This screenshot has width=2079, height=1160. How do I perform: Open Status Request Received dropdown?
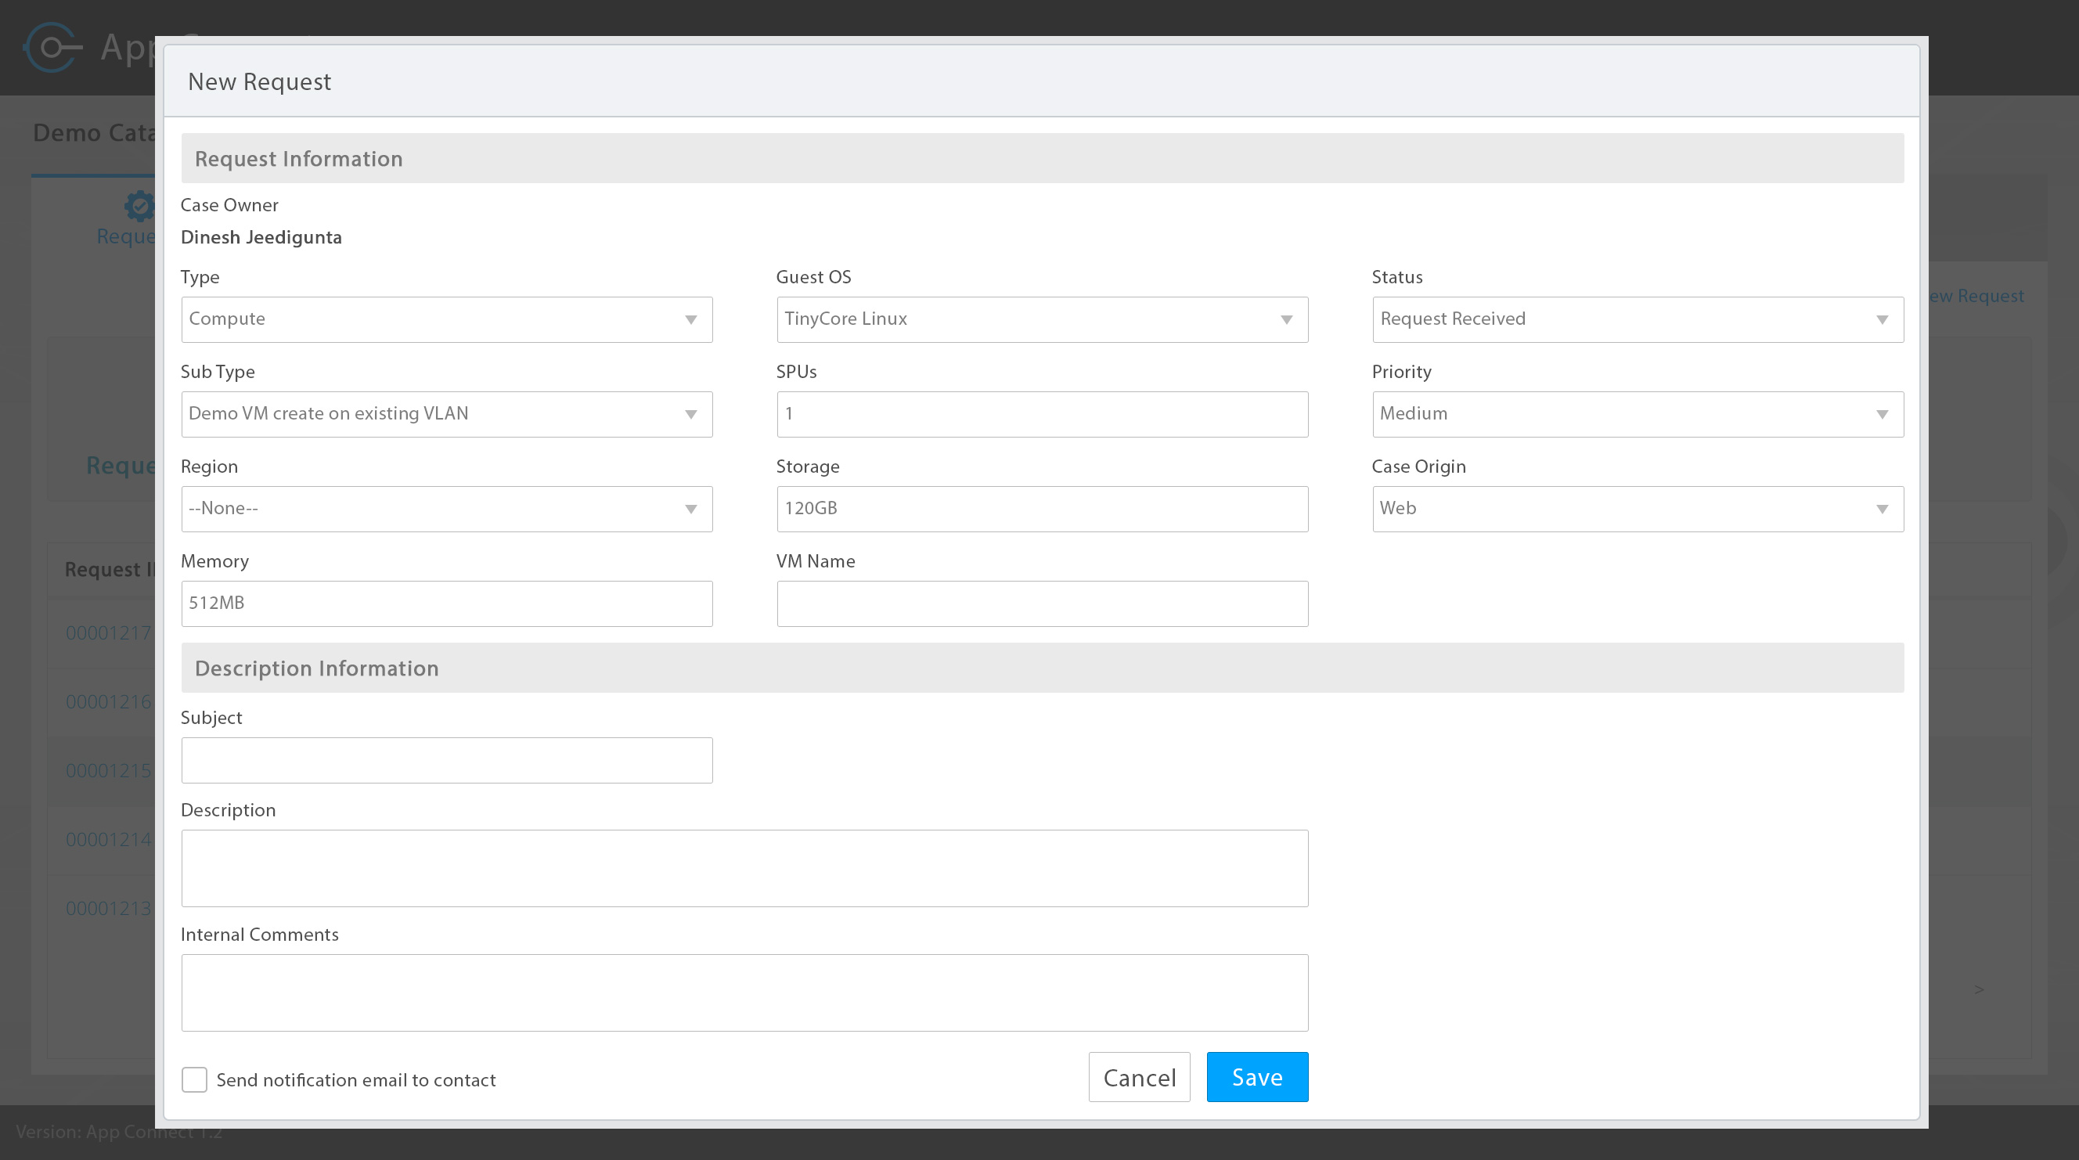click(x=1637, y=319)
